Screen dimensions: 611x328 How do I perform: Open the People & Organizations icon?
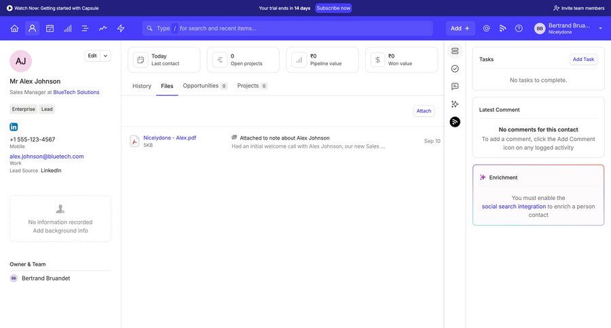pos(33,28)
